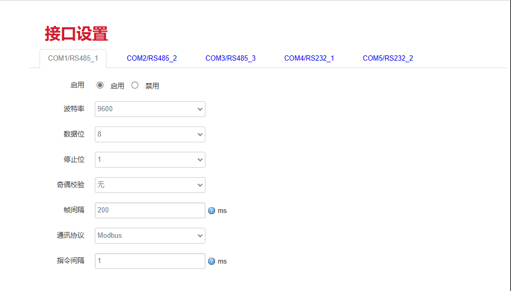Viewport: 511px width, 291px height.
Task: Click the 接口设置 page heading
Action: coord(76,34)
